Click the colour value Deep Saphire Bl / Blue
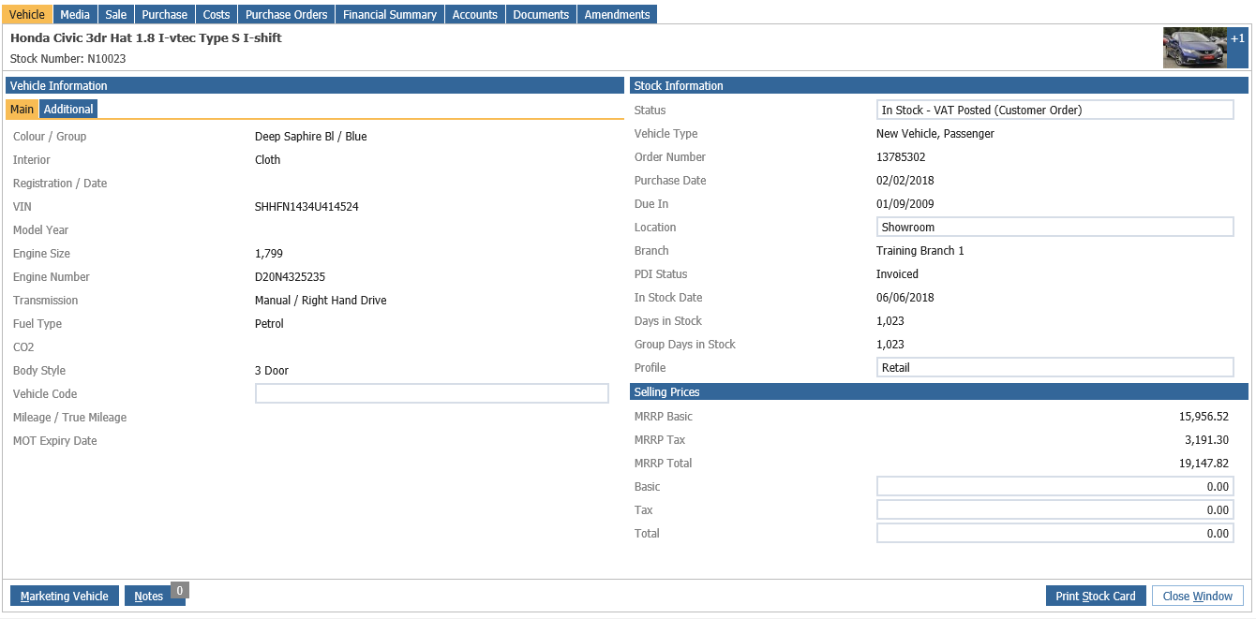Image resolution: width=1256 pixels, height=619 pixels. (311, 137)
